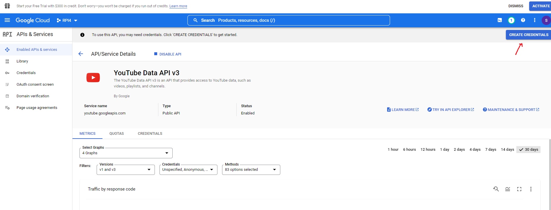Click the chart reset zoom icon
The image size is (551, 210).
click(496, 189)
